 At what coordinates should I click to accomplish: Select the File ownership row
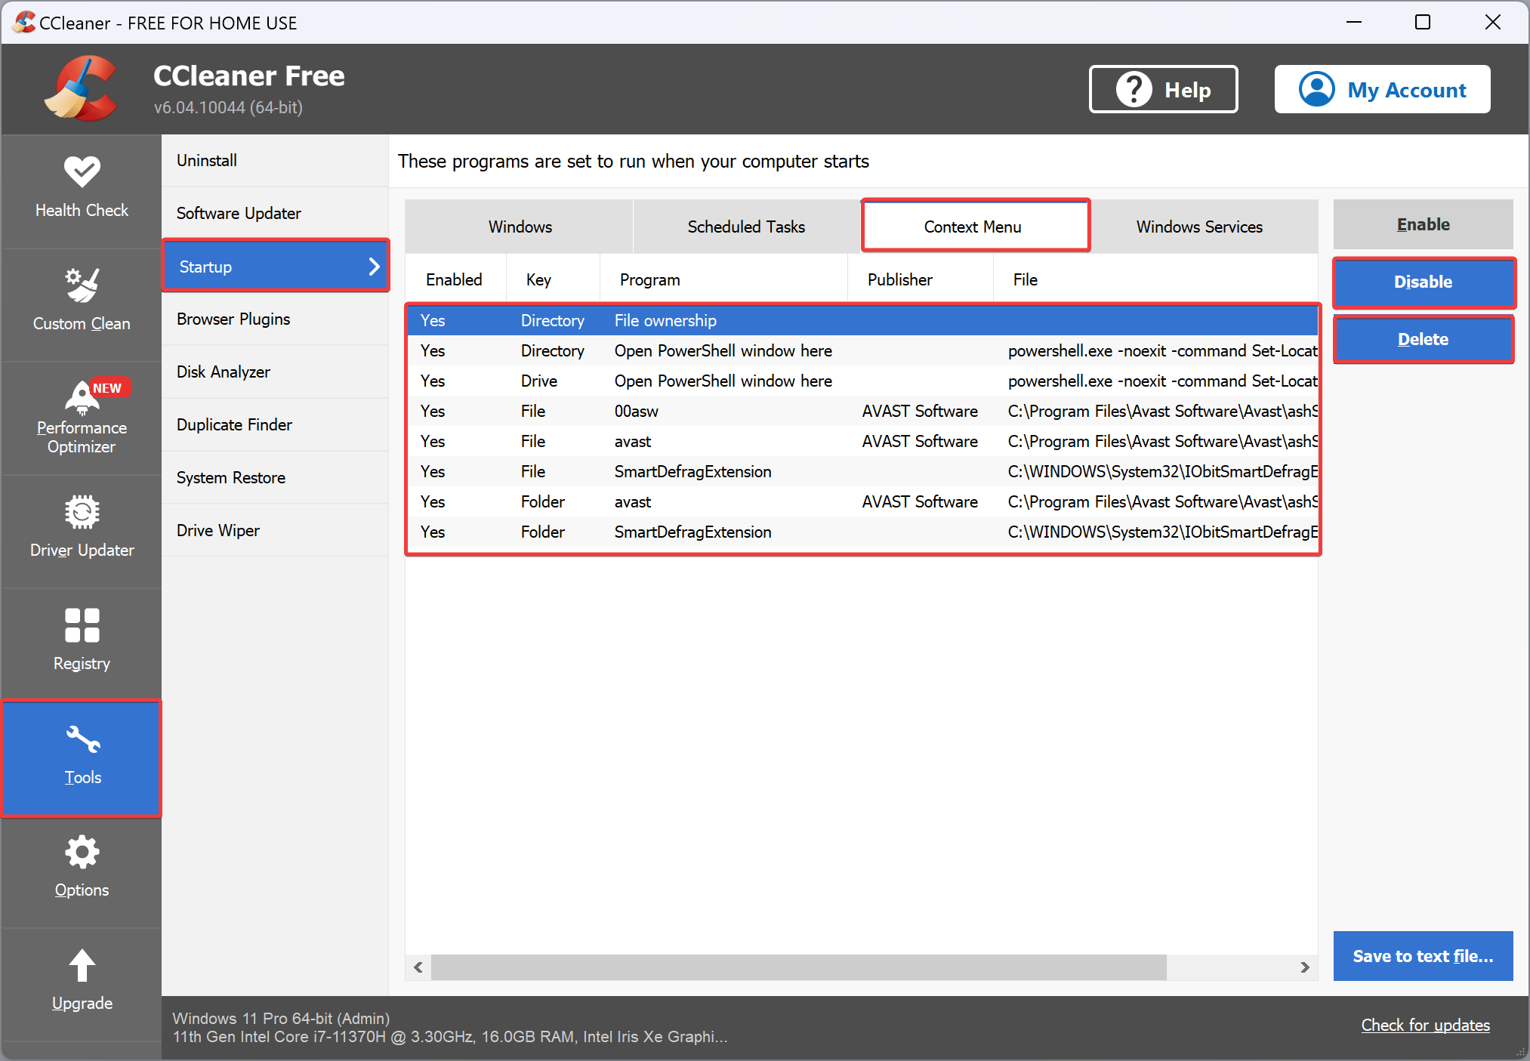click(862, 320)
